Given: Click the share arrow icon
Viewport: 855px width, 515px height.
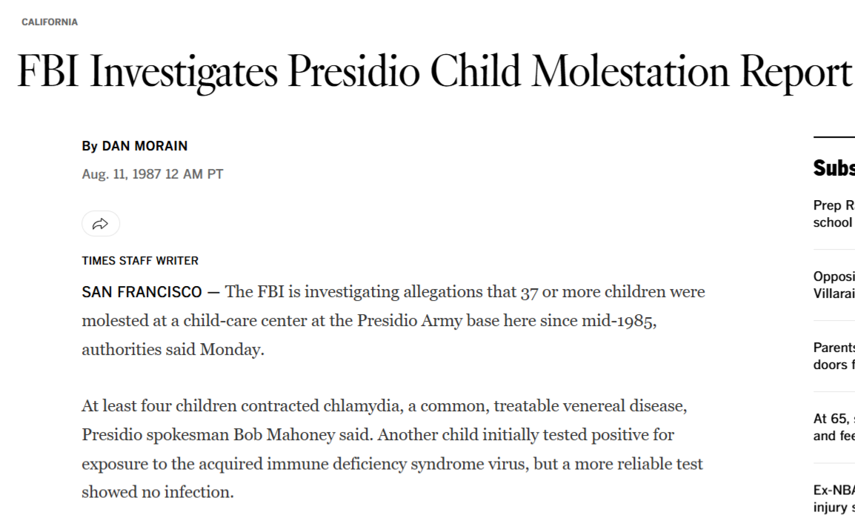Looking at the screenshot, I should [100, 224].
